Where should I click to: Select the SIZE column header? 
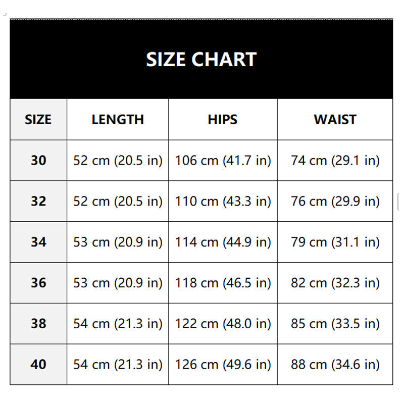coord(38,120)
